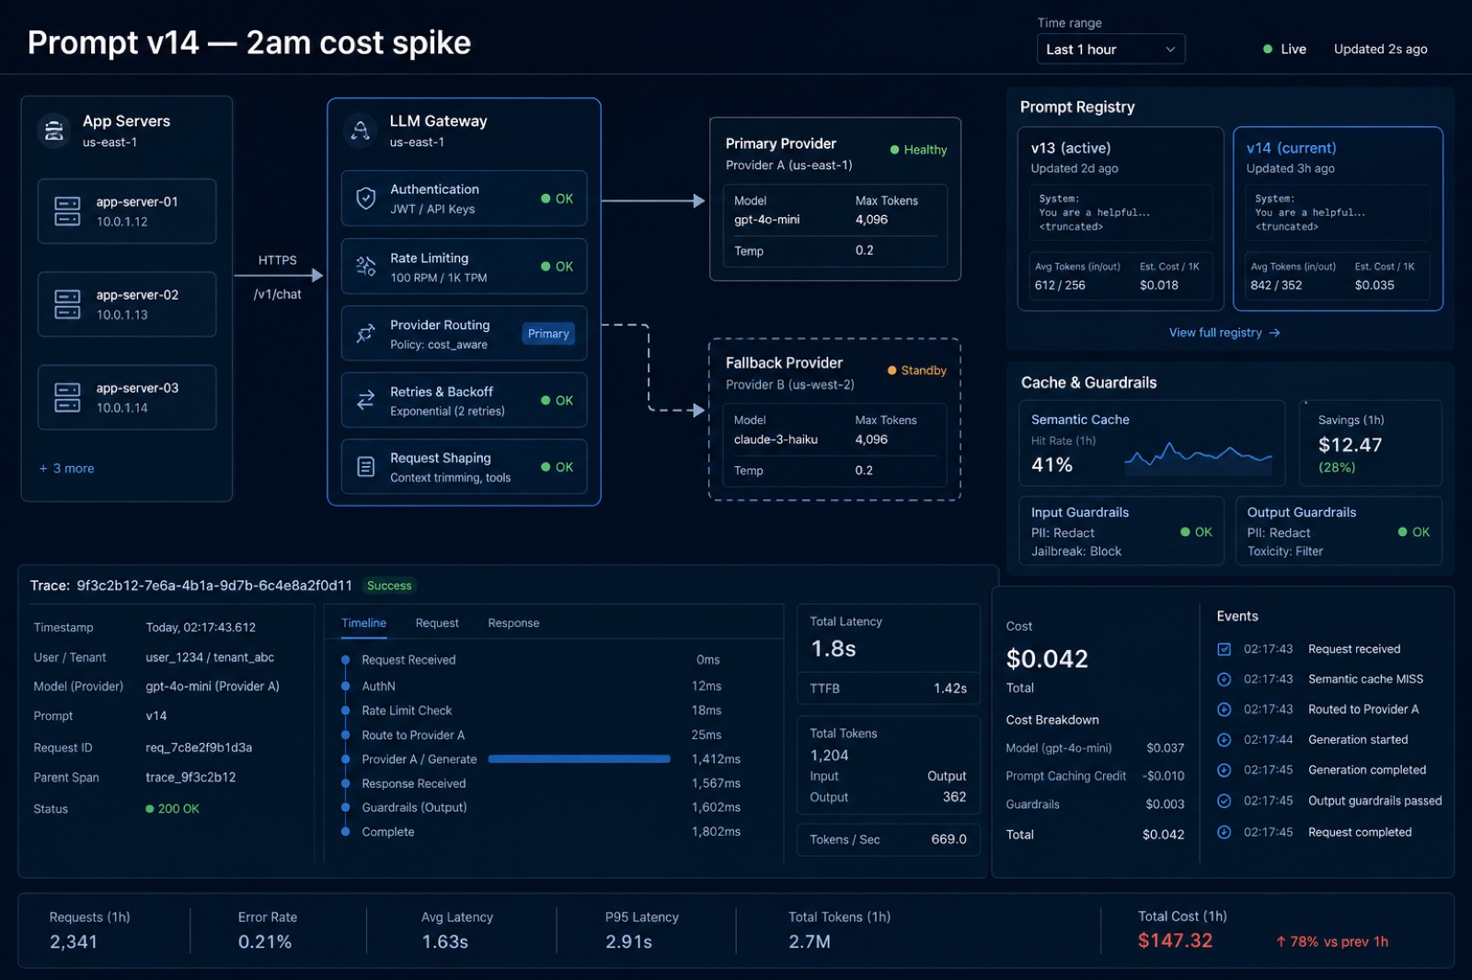
Task: Click the Provider Routing icon
Action: 365,334
